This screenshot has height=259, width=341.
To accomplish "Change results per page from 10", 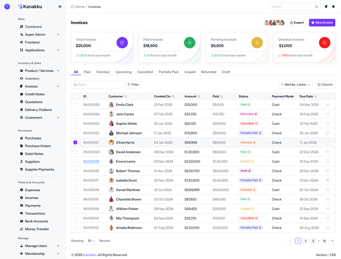I will tap(92, 241).
